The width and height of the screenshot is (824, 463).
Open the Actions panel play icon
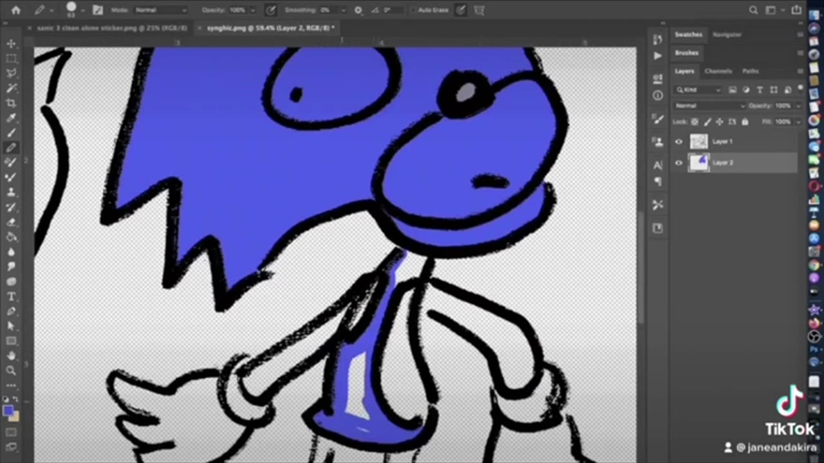point(657,56)
